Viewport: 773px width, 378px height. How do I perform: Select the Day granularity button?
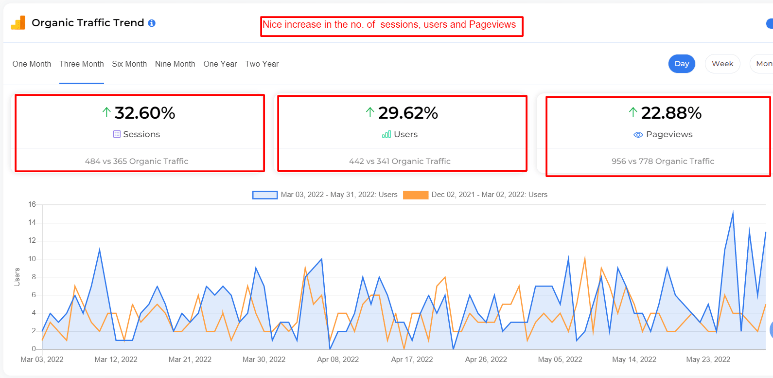click(x=682, y=64)
